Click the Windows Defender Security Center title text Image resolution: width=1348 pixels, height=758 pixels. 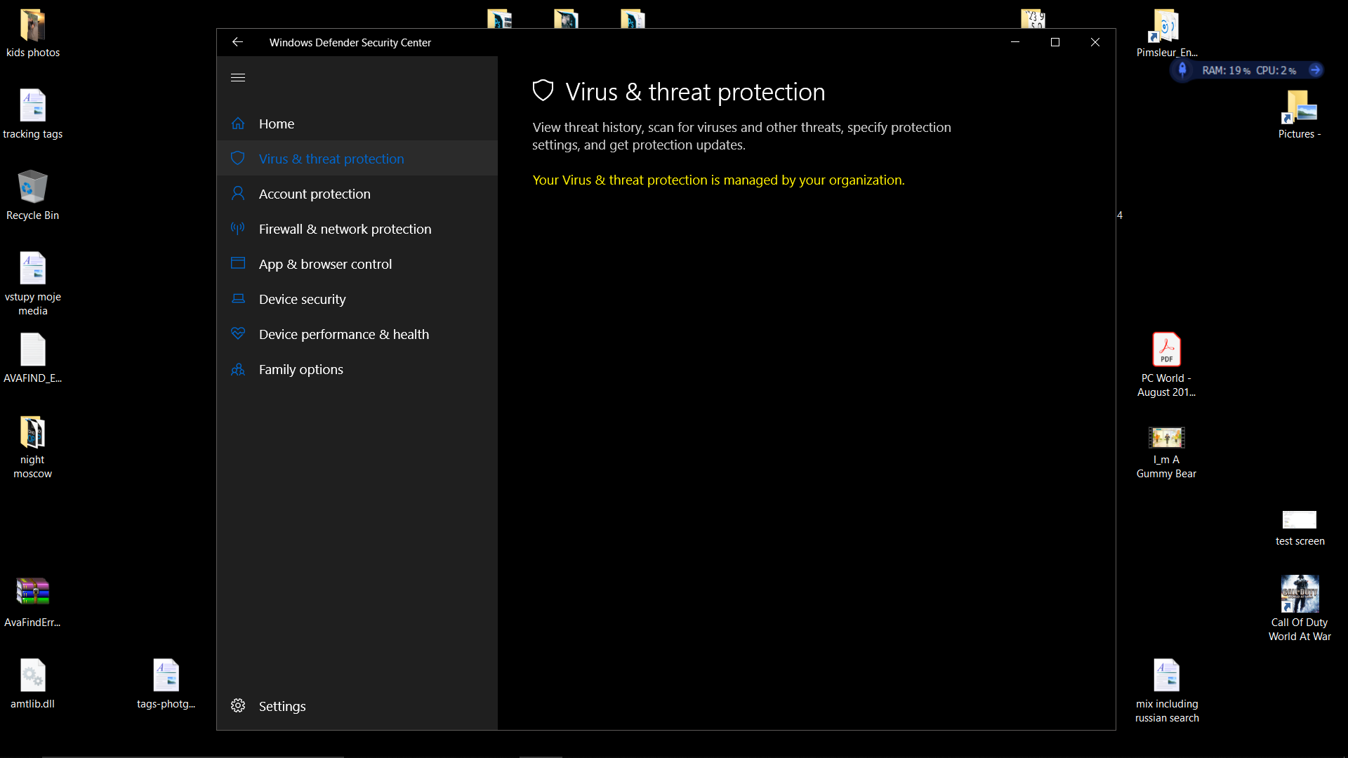(x=350, y=43)
